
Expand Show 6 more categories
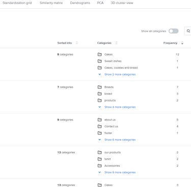120,139
